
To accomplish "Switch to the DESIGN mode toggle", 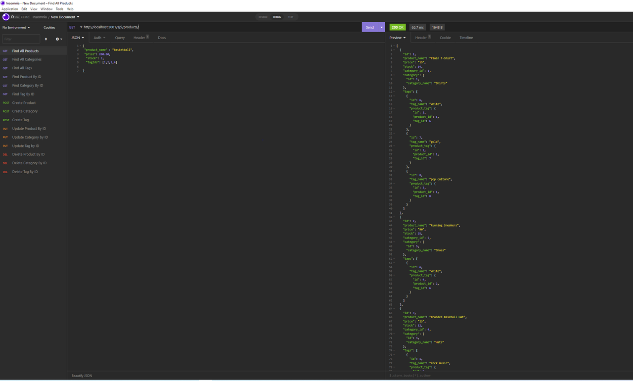I will 263,17.
